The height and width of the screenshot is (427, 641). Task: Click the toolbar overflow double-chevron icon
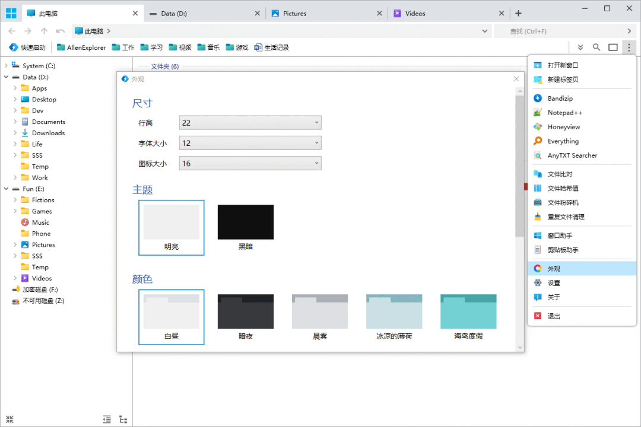coord(580,47)
